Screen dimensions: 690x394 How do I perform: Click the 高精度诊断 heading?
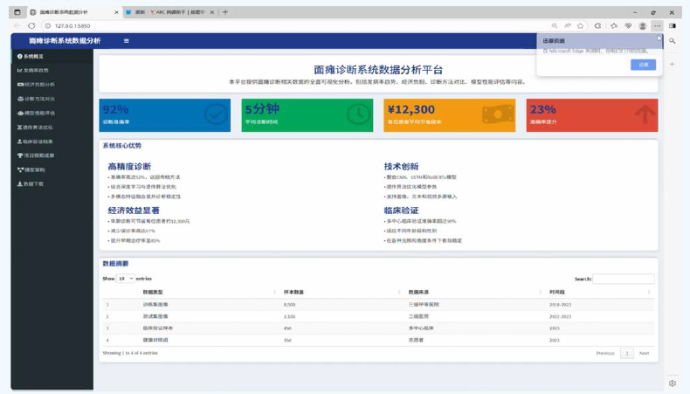[x=129, y=166]
